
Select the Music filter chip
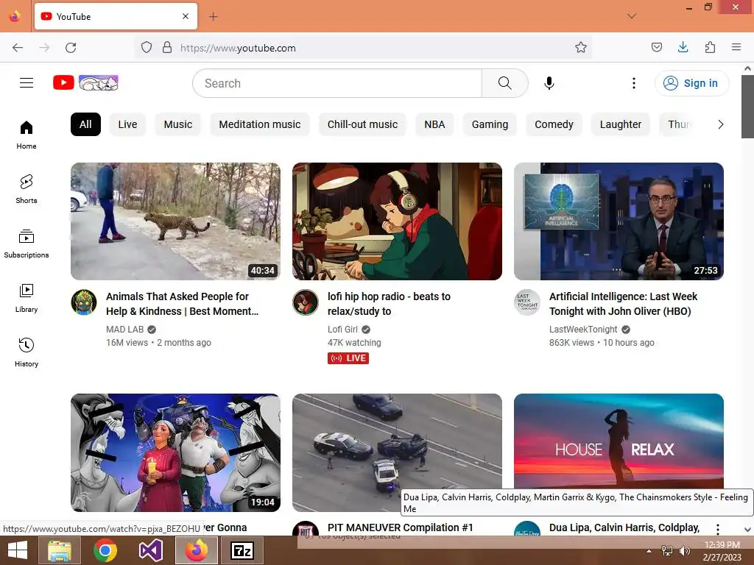178,124
